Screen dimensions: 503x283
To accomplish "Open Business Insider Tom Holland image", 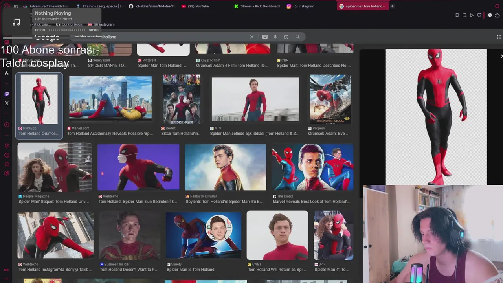I will 129,235.
